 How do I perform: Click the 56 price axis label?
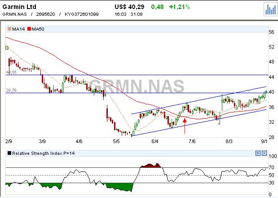pos(271,32)
